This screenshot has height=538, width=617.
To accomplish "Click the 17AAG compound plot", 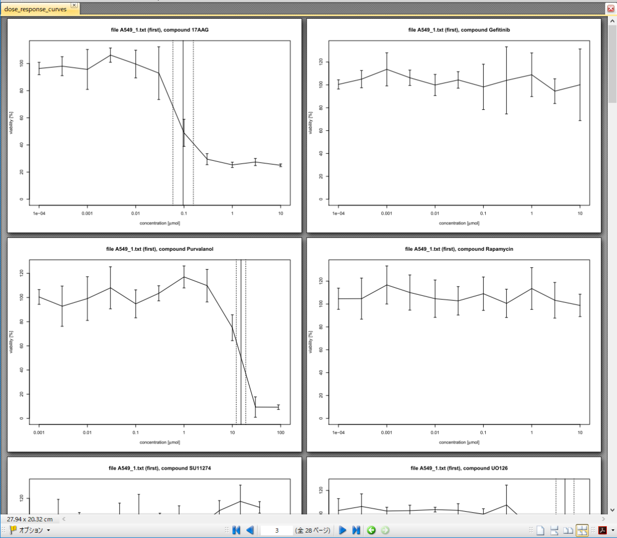I will tap(160, 123).
